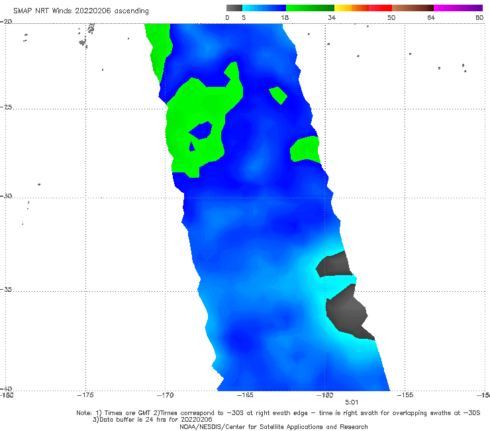
Task: Click the large green wind region near -168, -26
Action: coord(194,106)
